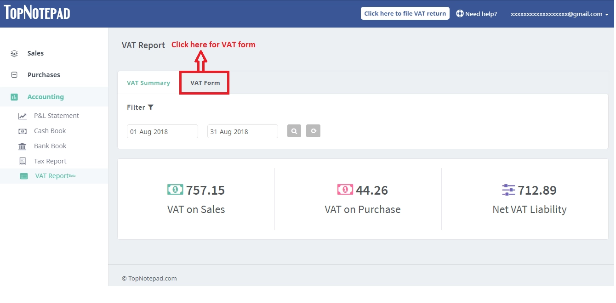Click the Accounting chart icon in sidebar

coord(14,97)
